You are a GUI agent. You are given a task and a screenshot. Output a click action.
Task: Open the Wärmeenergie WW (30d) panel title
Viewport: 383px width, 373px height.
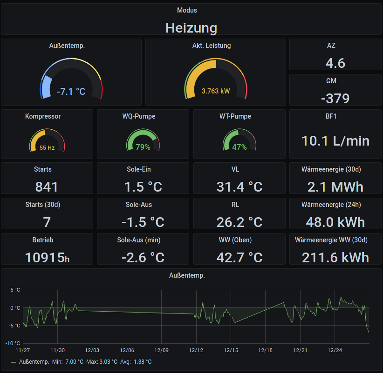coord(331,240)
